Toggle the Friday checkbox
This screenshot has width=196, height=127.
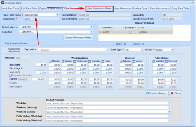tap(103, 62)
